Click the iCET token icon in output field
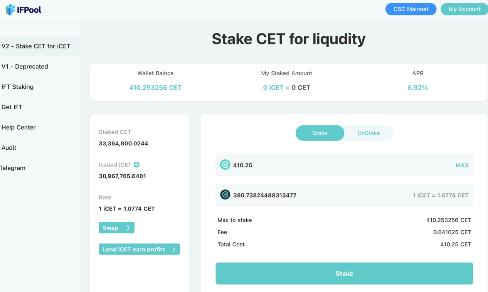Screen dimensions: 488x292 (225, 194)
